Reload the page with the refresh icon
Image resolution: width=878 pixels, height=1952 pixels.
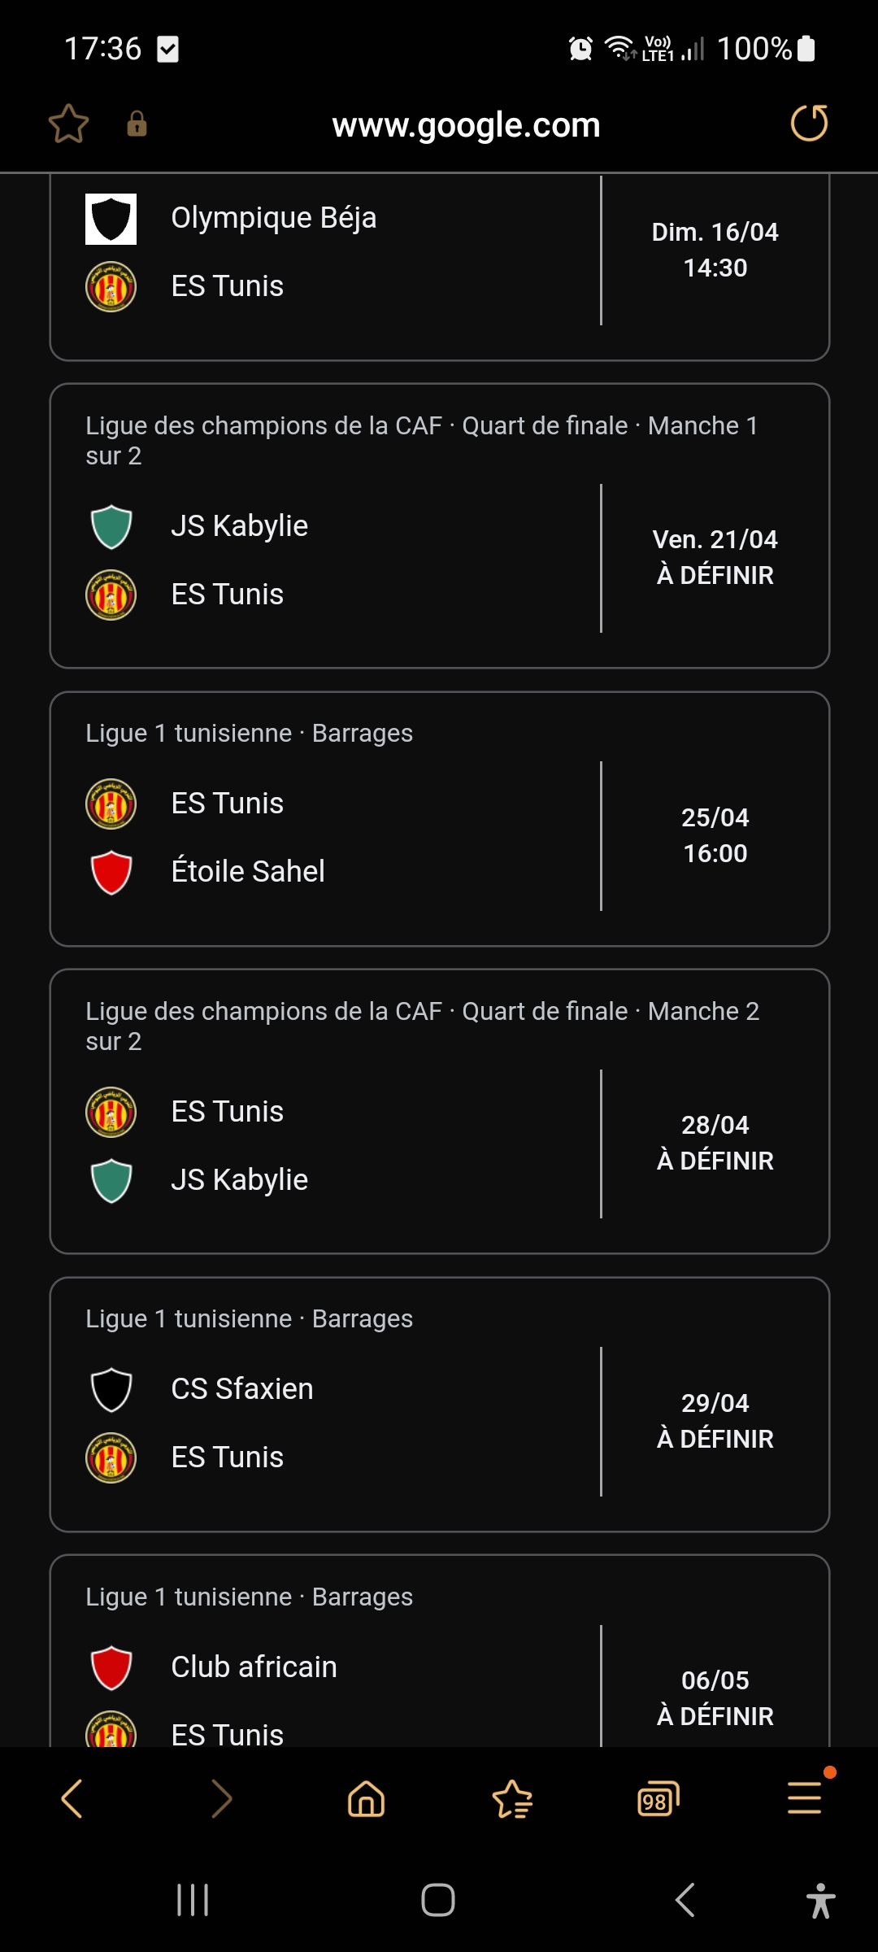click(809, 124)
